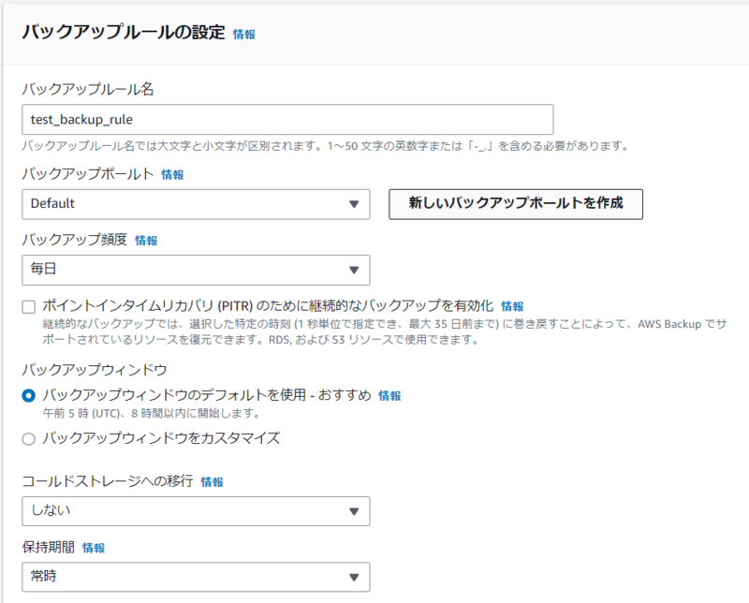Click the バックアップルール名 input field

287,120
